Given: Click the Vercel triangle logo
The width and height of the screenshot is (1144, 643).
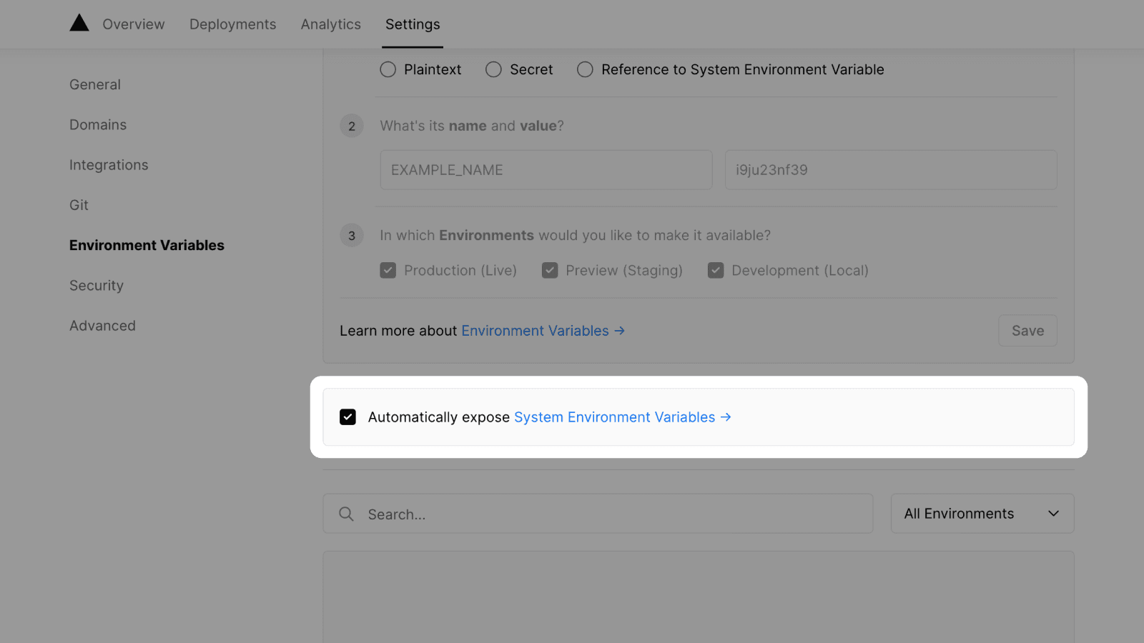Looking at the screenshot, I should point(79,24).
